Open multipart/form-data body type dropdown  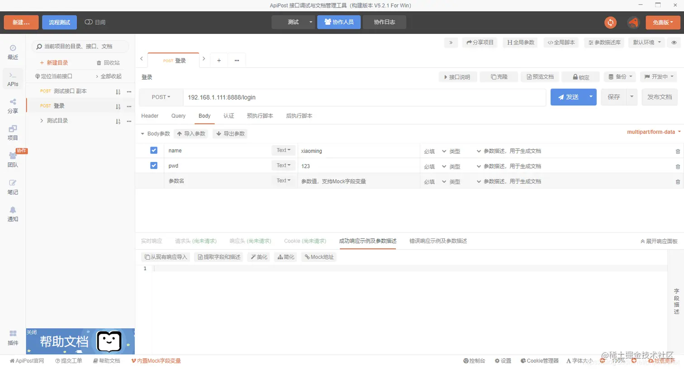(654, 132)
